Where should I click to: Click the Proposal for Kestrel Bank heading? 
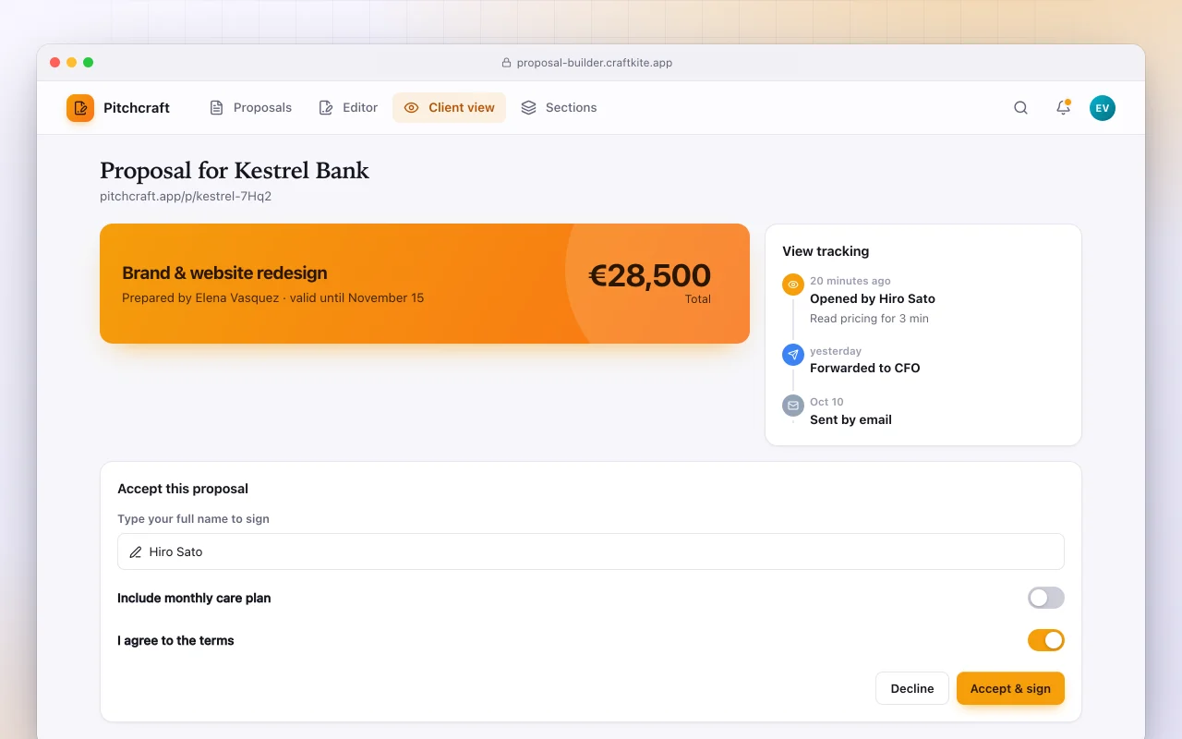click(x=235, y=170)
